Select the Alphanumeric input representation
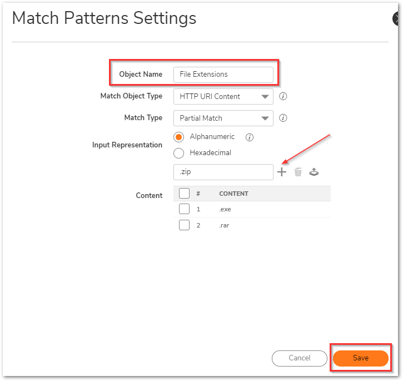Viewport: 403px width, 381px height. pos(179,137)
